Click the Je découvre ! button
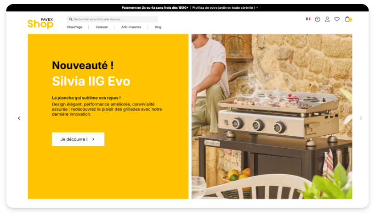375x216 pixels. coord(78,139)
